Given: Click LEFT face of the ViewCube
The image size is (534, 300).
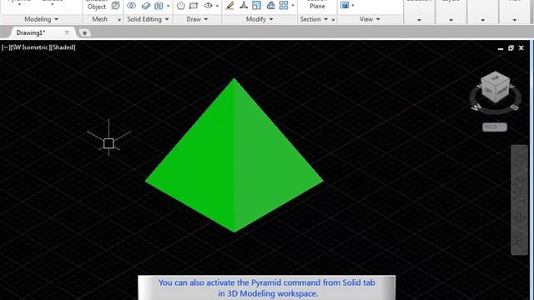Looking at the screenshot, I should pos(488,91).
